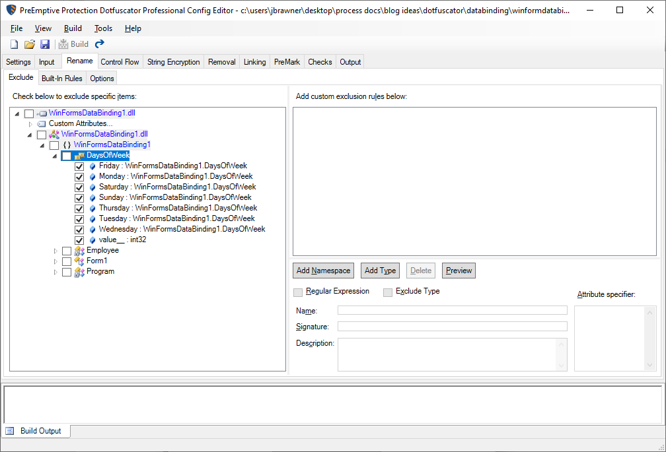This screenshot has height=452, width=666.
Task: Click the namespace braces icon
Action: point(67,145)
